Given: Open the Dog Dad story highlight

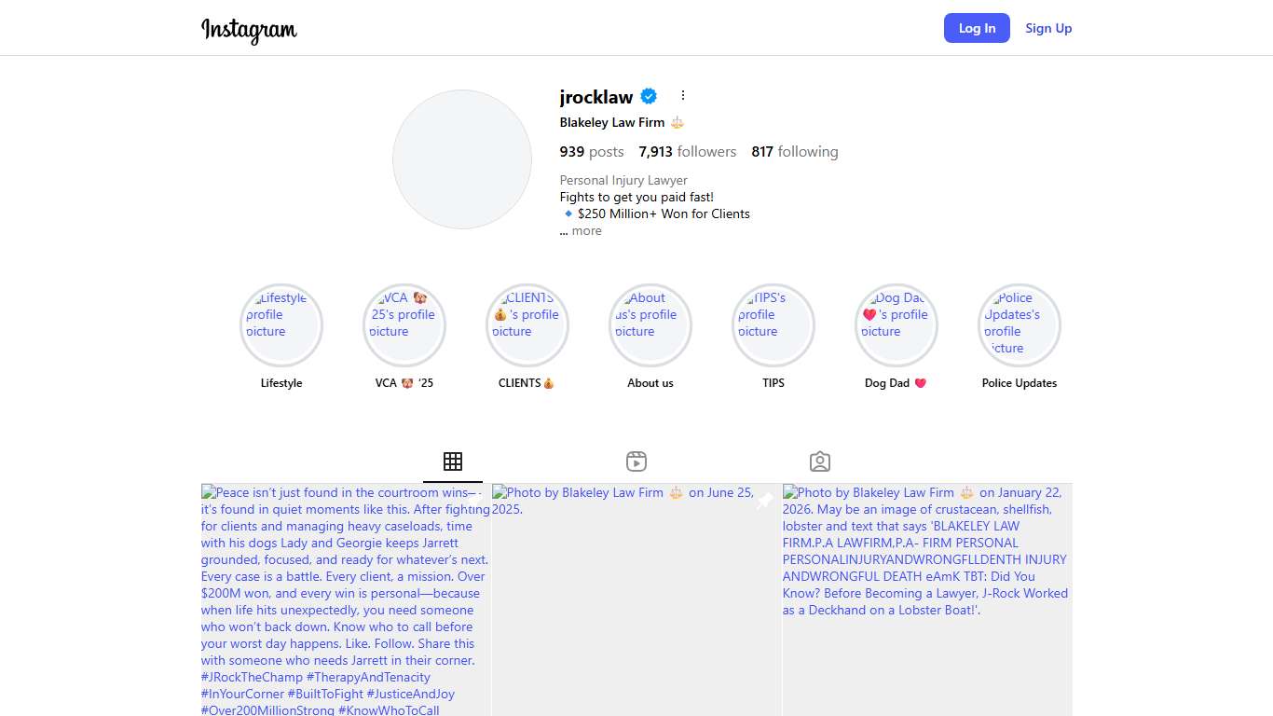Looking at the screenshot, I should click(897, 325).
